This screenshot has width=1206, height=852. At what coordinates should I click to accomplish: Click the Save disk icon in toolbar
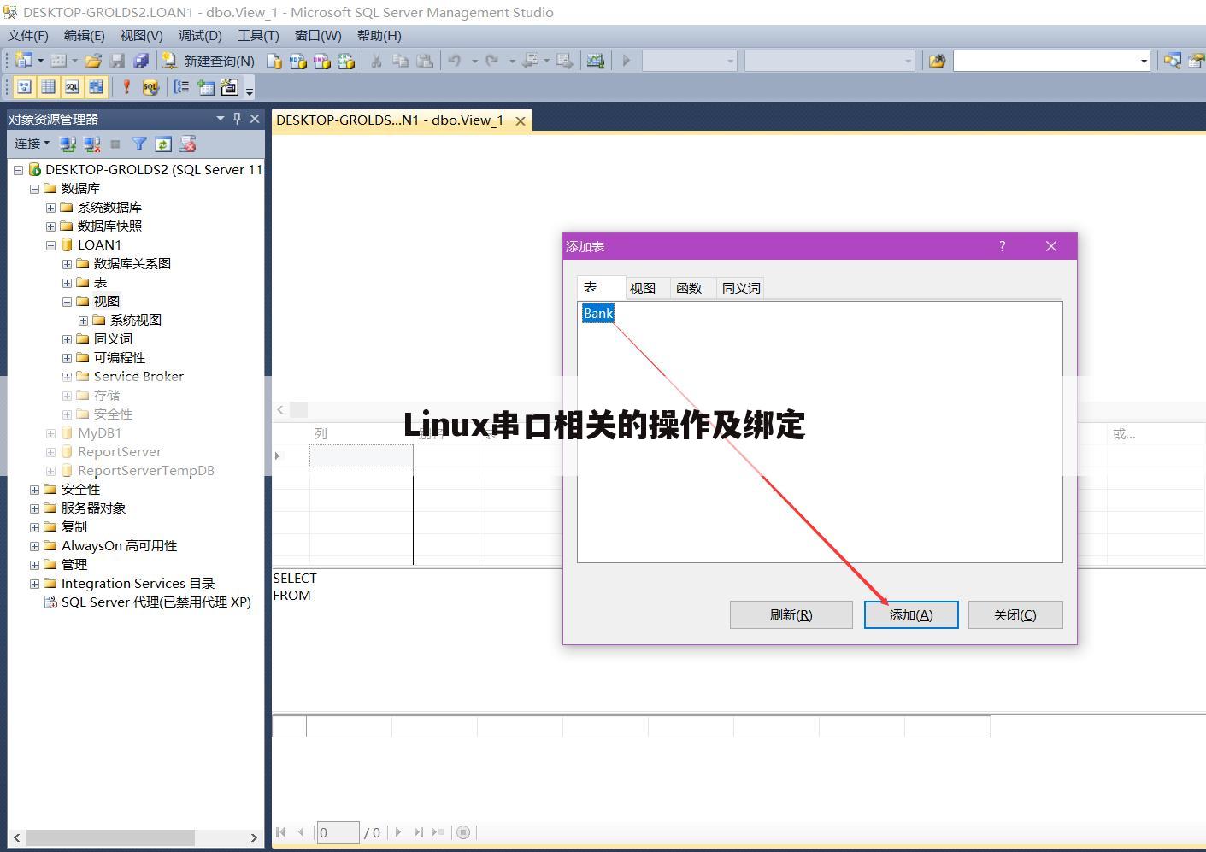coord(118,61)
